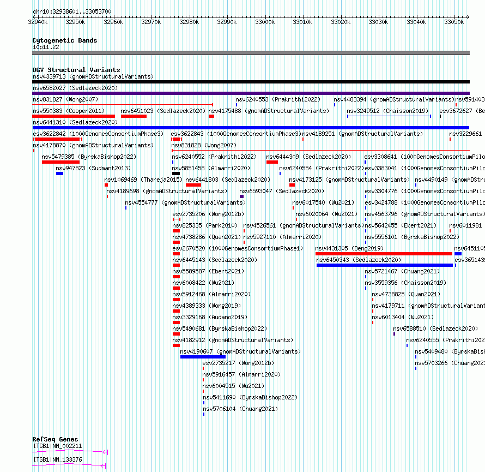The image size is (485, 472).
Task: Open the nsv4189251 variant label
Action: tap(362, 134)
